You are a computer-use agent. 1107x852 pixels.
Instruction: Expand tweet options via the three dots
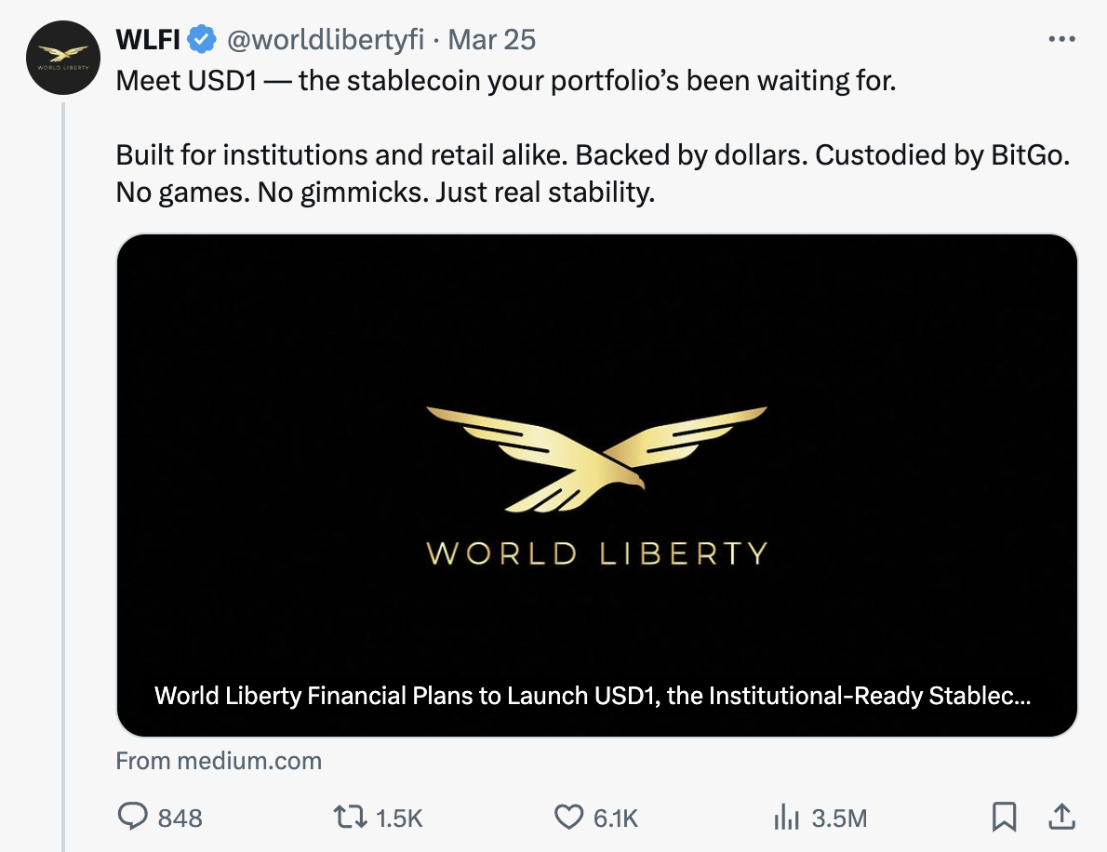[x=1061, y=37]
